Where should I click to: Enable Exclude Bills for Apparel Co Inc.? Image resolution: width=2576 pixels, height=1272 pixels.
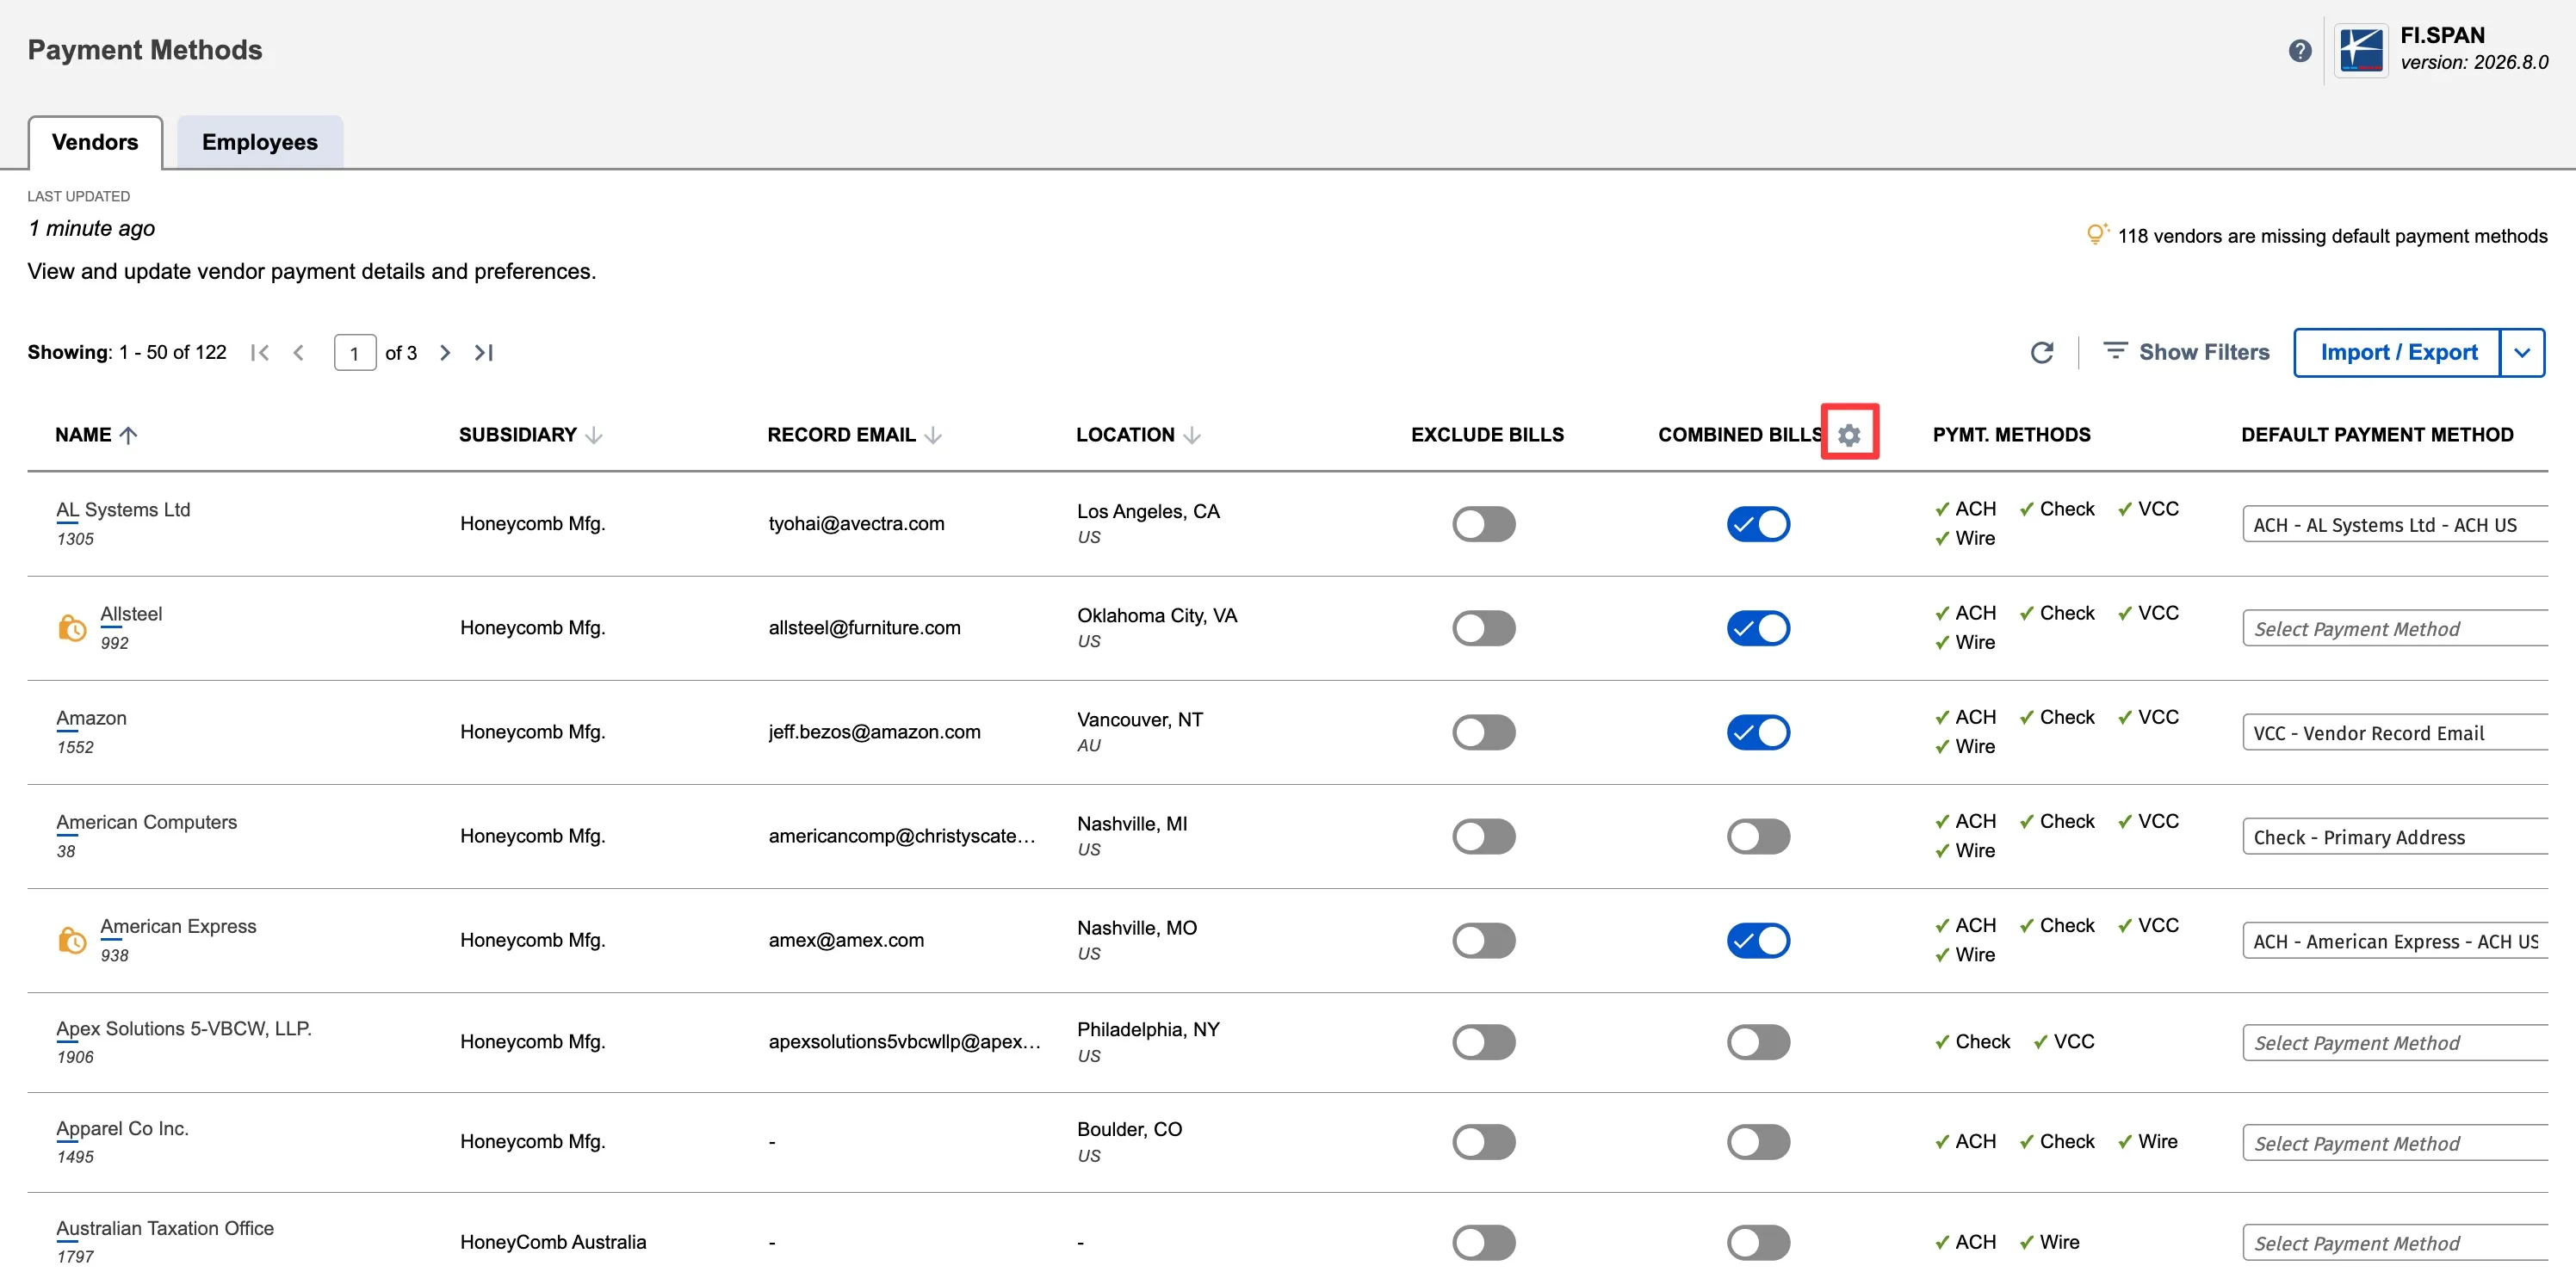coord(1484,1142)
